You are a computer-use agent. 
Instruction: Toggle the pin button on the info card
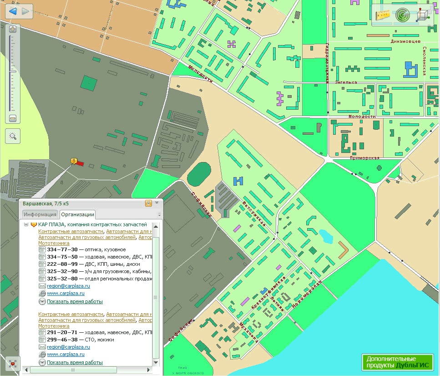tap(148, 203)
